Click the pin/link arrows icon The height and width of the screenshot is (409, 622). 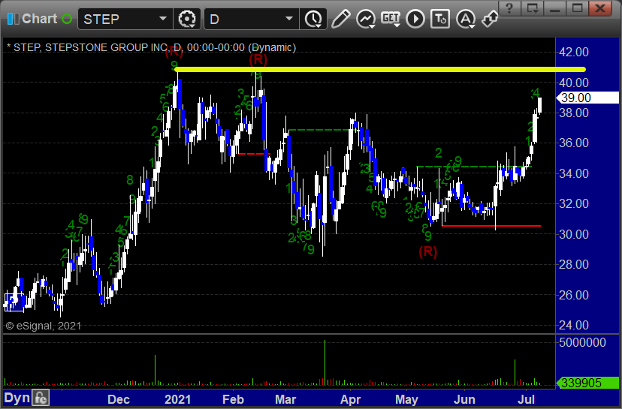[x=491, y=19]
